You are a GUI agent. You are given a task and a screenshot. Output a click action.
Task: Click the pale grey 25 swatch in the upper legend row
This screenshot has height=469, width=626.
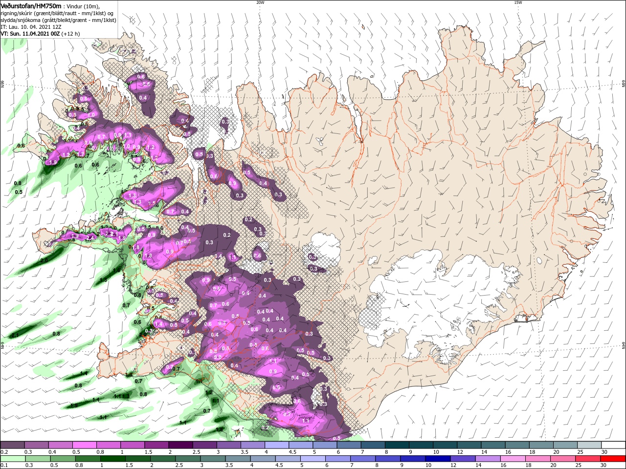click(589, 445)
